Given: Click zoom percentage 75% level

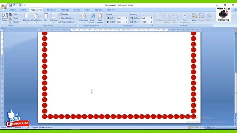Looking at the screenshot, I should point(209,127).
